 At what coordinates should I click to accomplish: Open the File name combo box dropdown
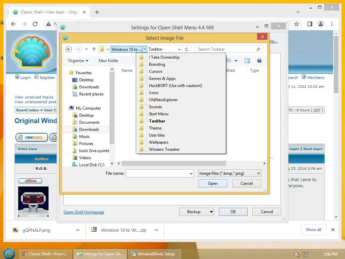191,174
